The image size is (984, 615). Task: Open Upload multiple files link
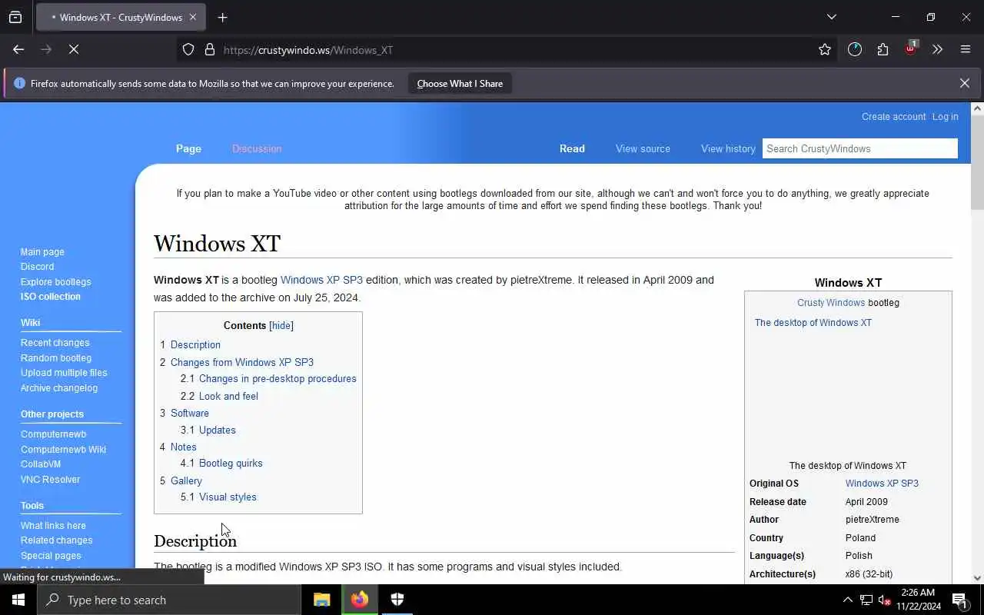tap(64, 373)
